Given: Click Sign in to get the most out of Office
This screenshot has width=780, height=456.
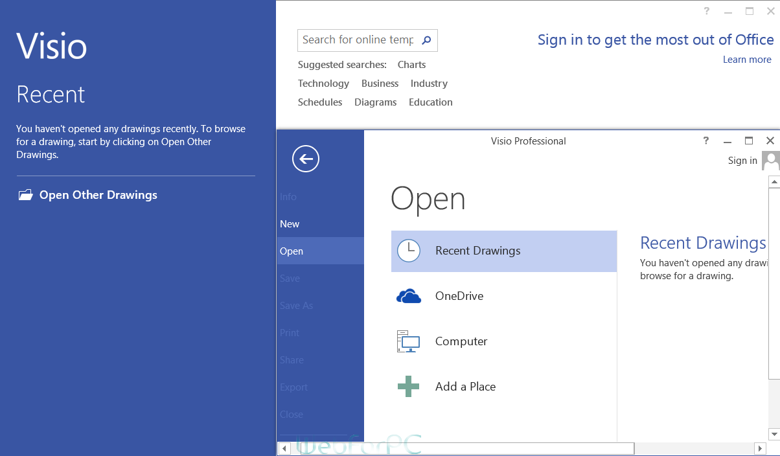Looking at the screenshot, I should click(656, 40).
